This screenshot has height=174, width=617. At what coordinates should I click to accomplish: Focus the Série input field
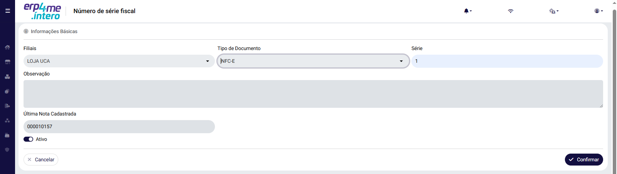point(507,61)
